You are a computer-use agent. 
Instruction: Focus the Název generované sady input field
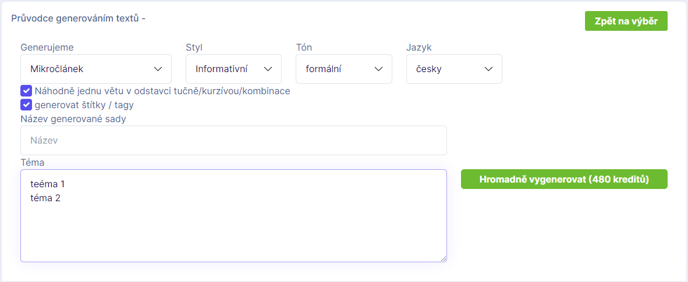(233, 140)
